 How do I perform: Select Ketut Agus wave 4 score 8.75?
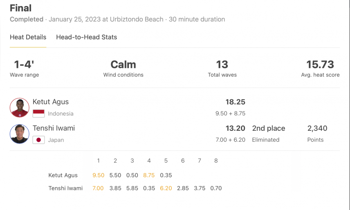point(149,175)
